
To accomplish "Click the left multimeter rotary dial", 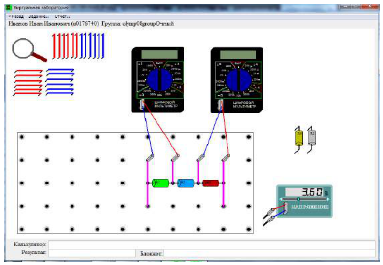I will pos(159,80).
